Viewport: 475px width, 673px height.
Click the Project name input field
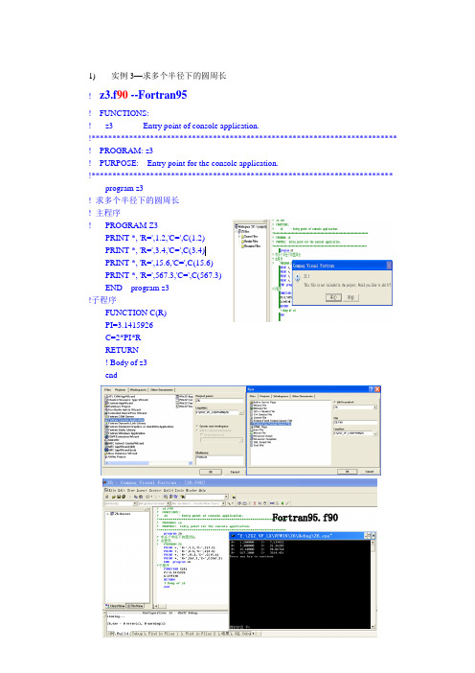point(219,401)
